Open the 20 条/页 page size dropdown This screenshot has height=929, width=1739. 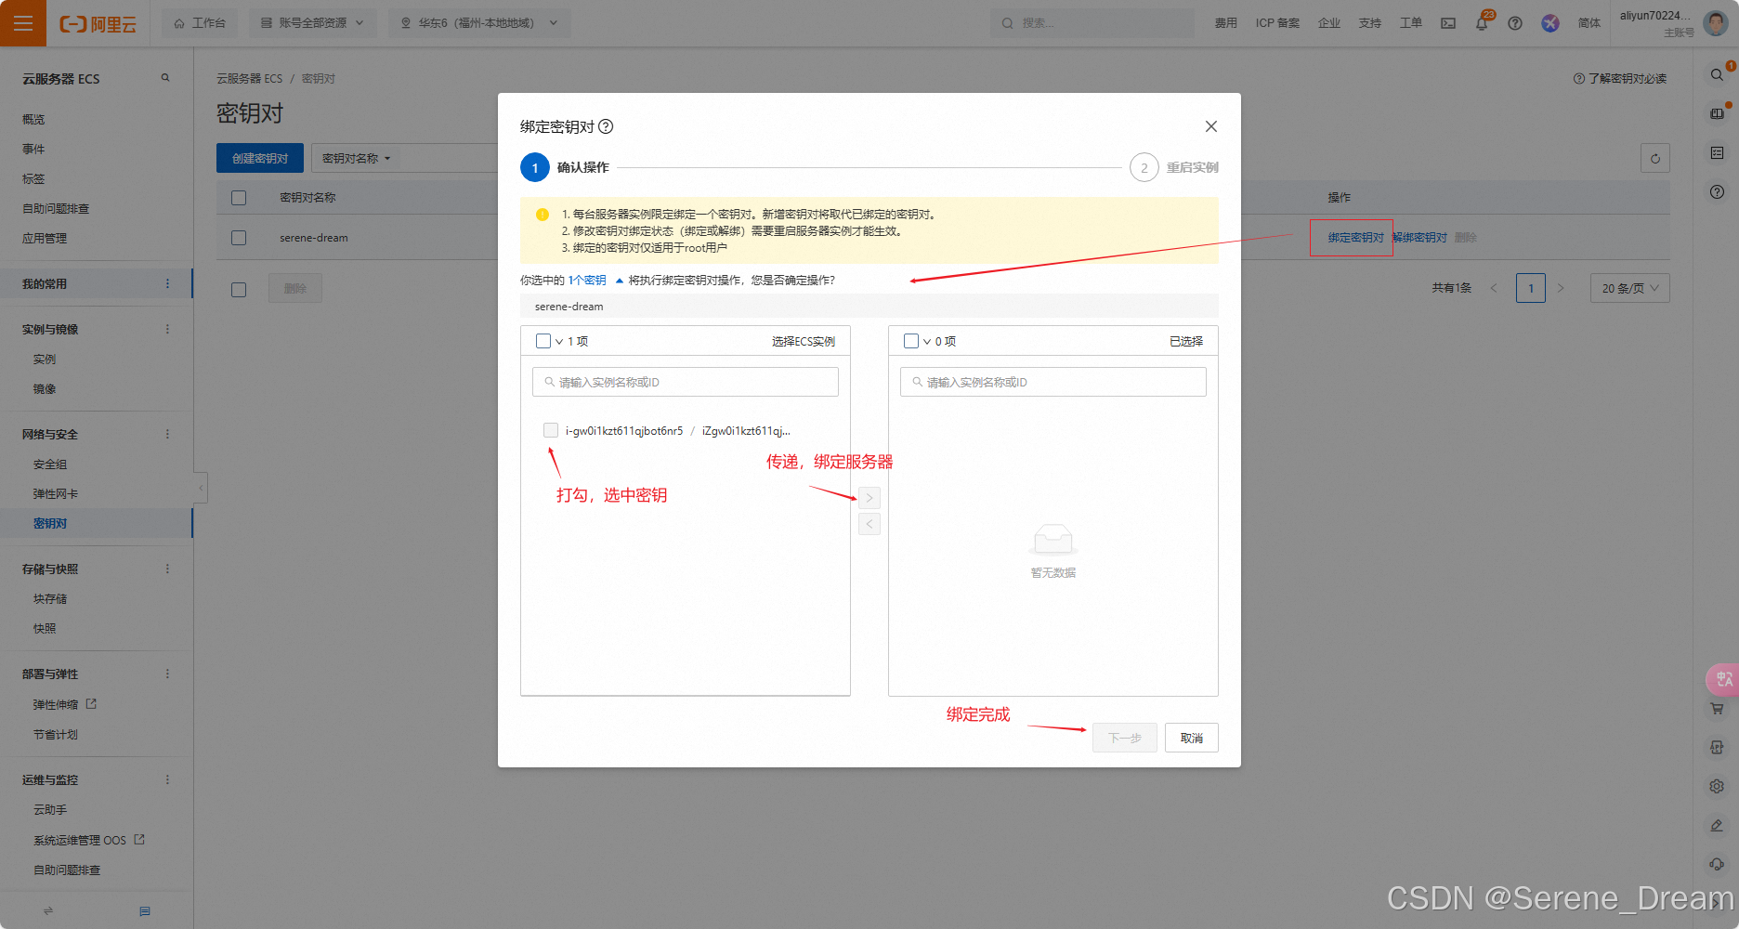click(1630, 288)
